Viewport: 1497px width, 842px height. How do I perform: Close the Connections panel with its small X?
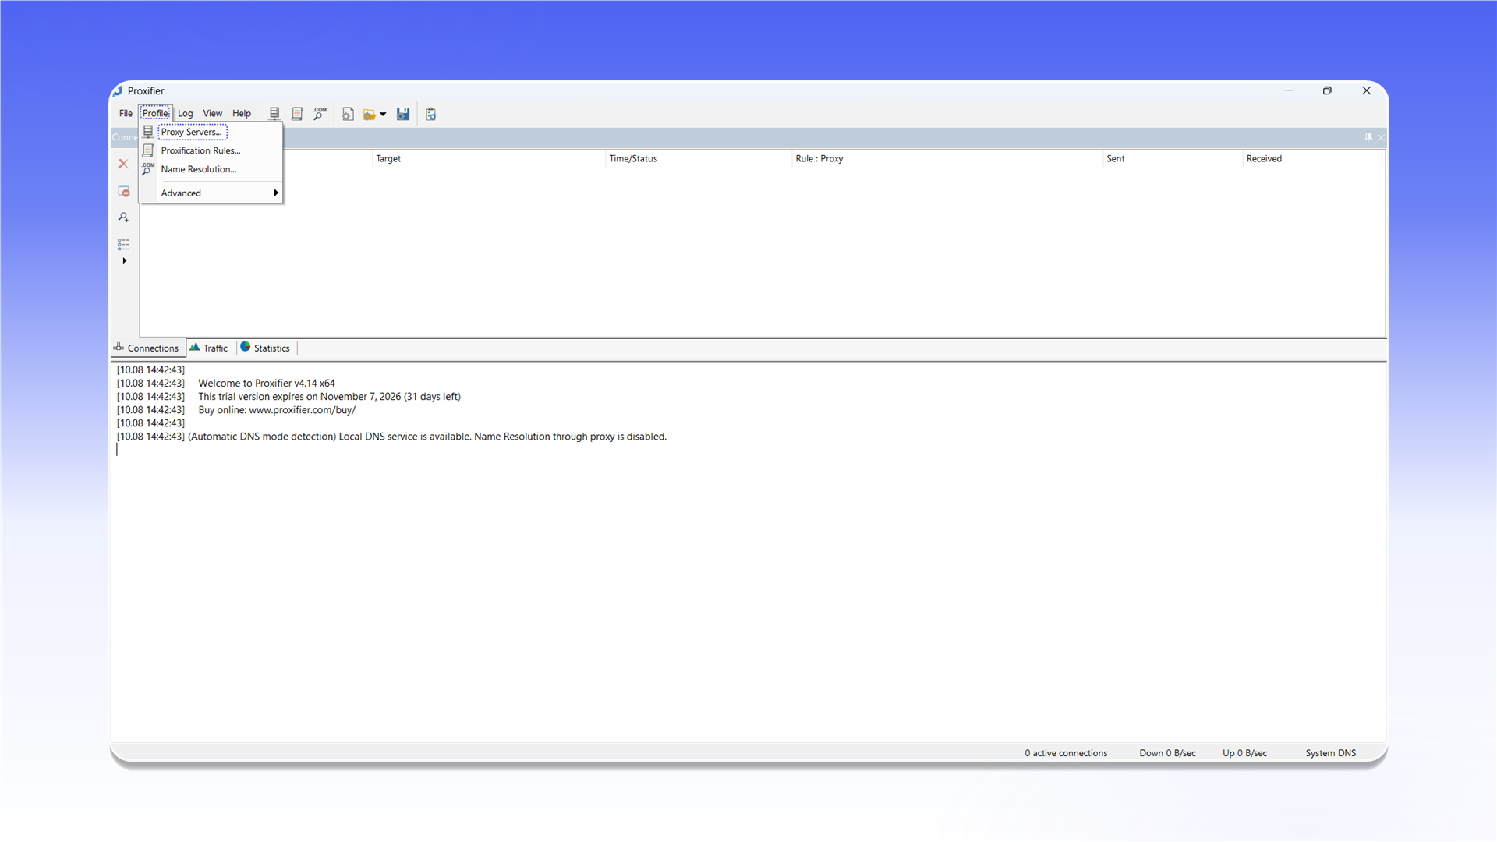click(x=1381, y=137)
